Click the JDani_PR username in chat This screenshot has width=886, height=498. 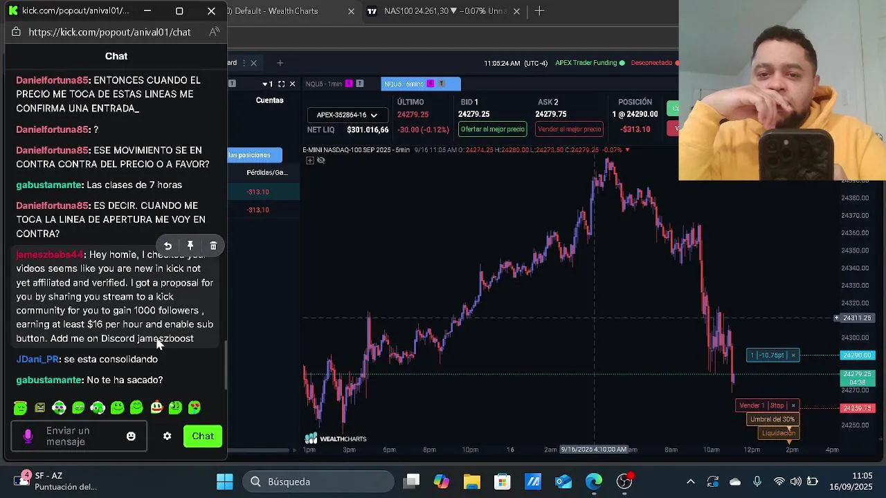pos(37,359)
